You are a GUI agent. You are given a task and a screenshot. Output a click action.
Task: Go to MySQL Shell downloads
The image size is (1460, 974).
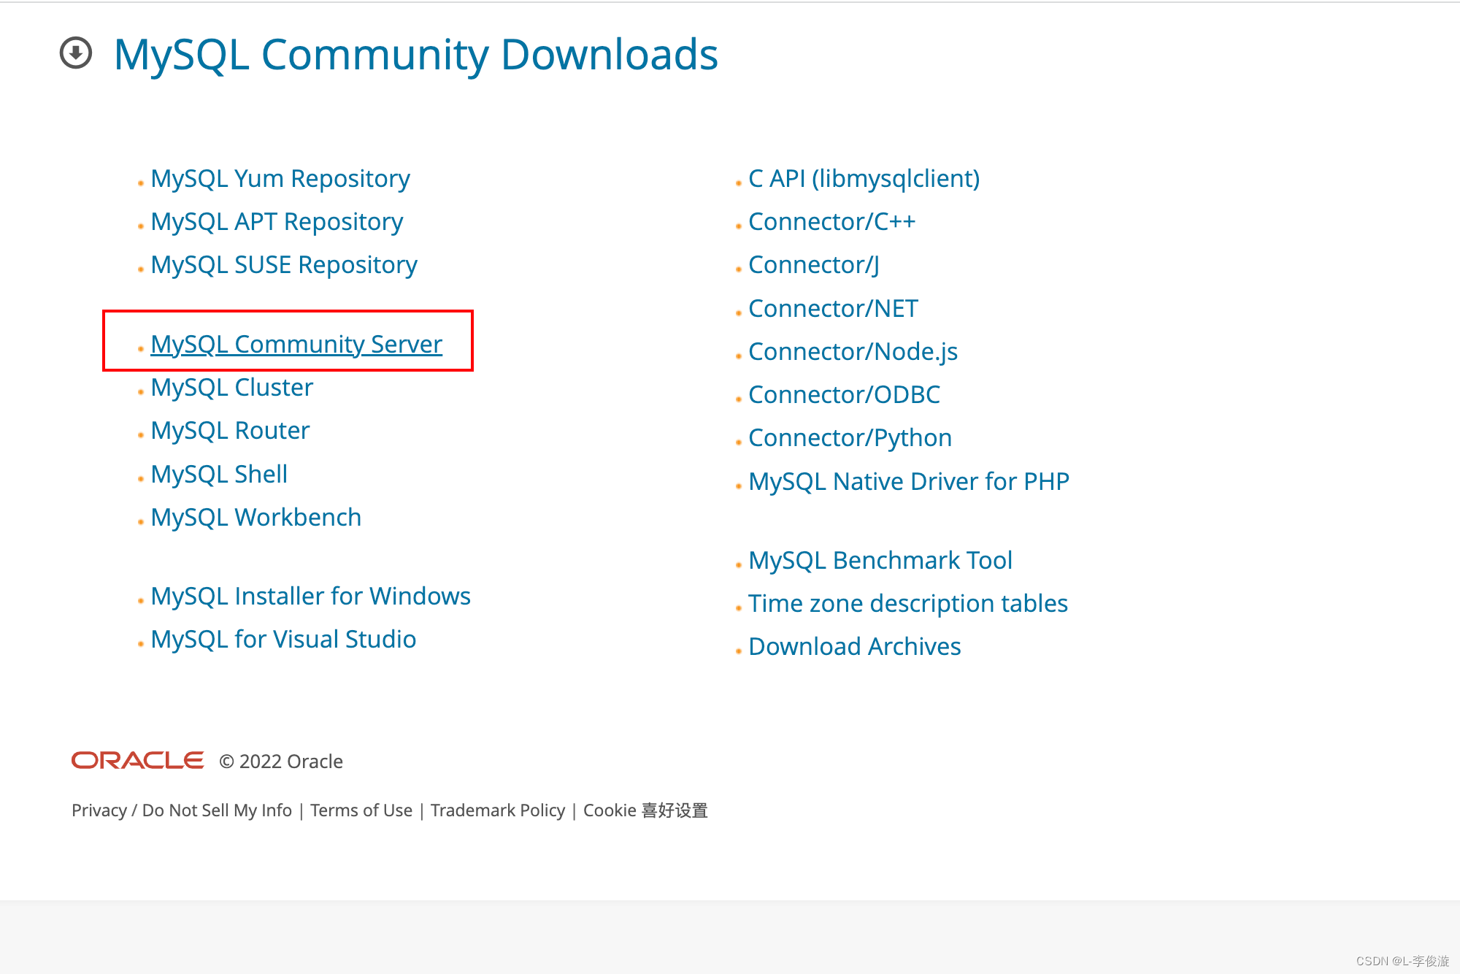click(218, 475)
